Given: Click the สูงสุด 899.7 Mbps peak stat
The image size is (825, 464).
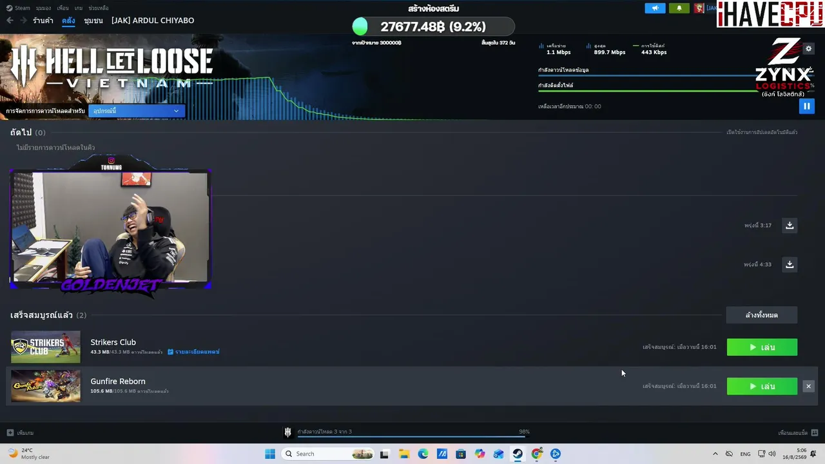Looking at the screenshot, I should point(606,49).
